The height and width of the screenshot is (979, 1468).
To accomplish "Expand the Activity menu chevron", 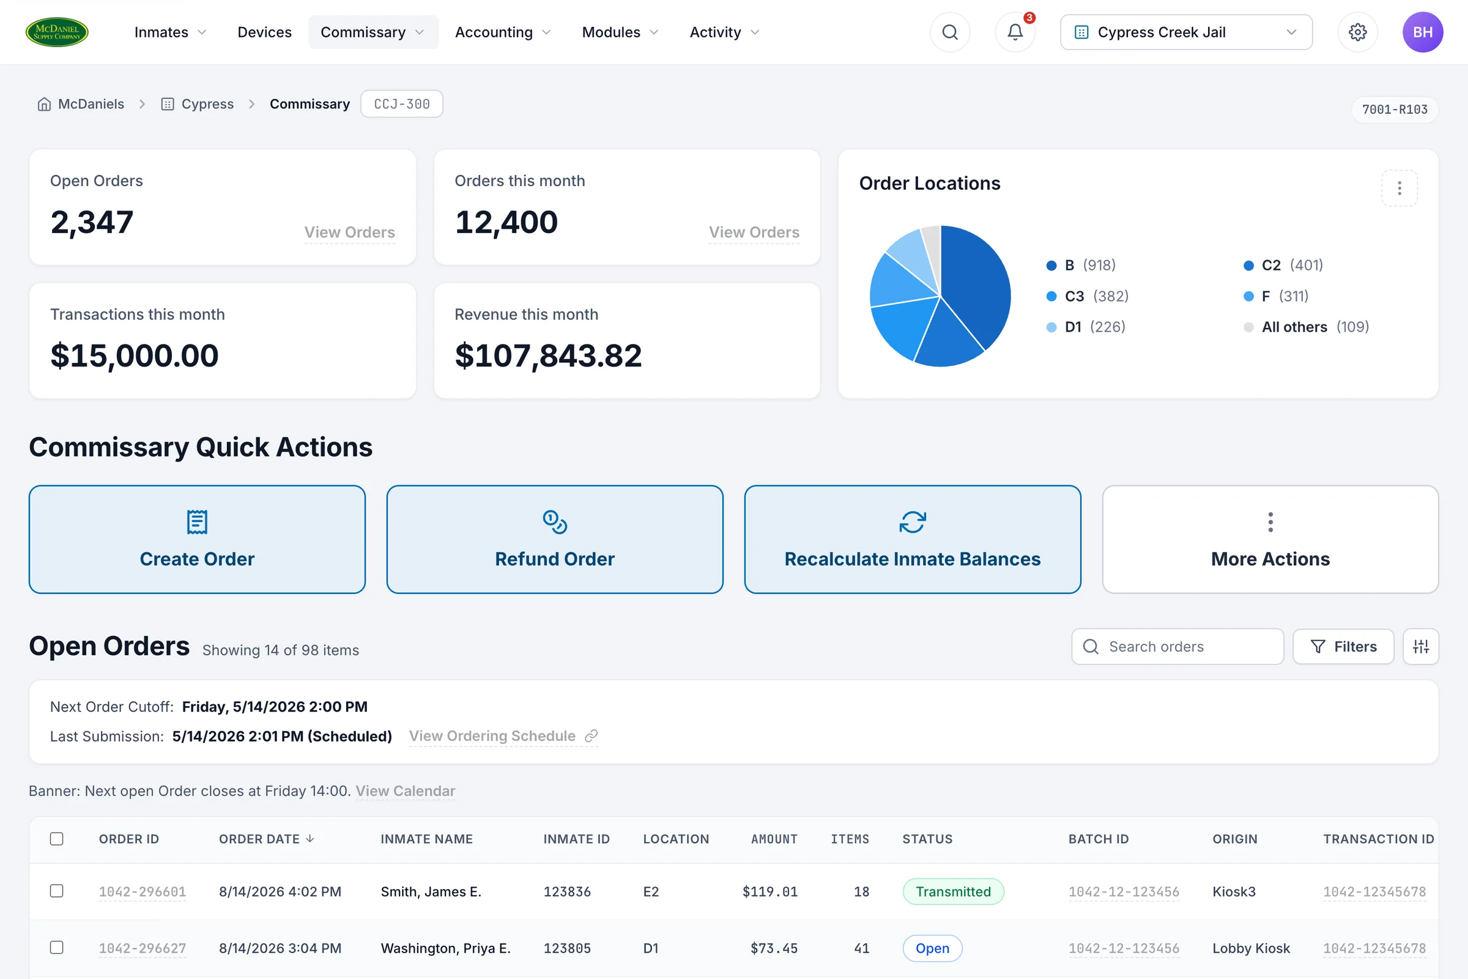I will pyautogui.click(x=755, y=32).
